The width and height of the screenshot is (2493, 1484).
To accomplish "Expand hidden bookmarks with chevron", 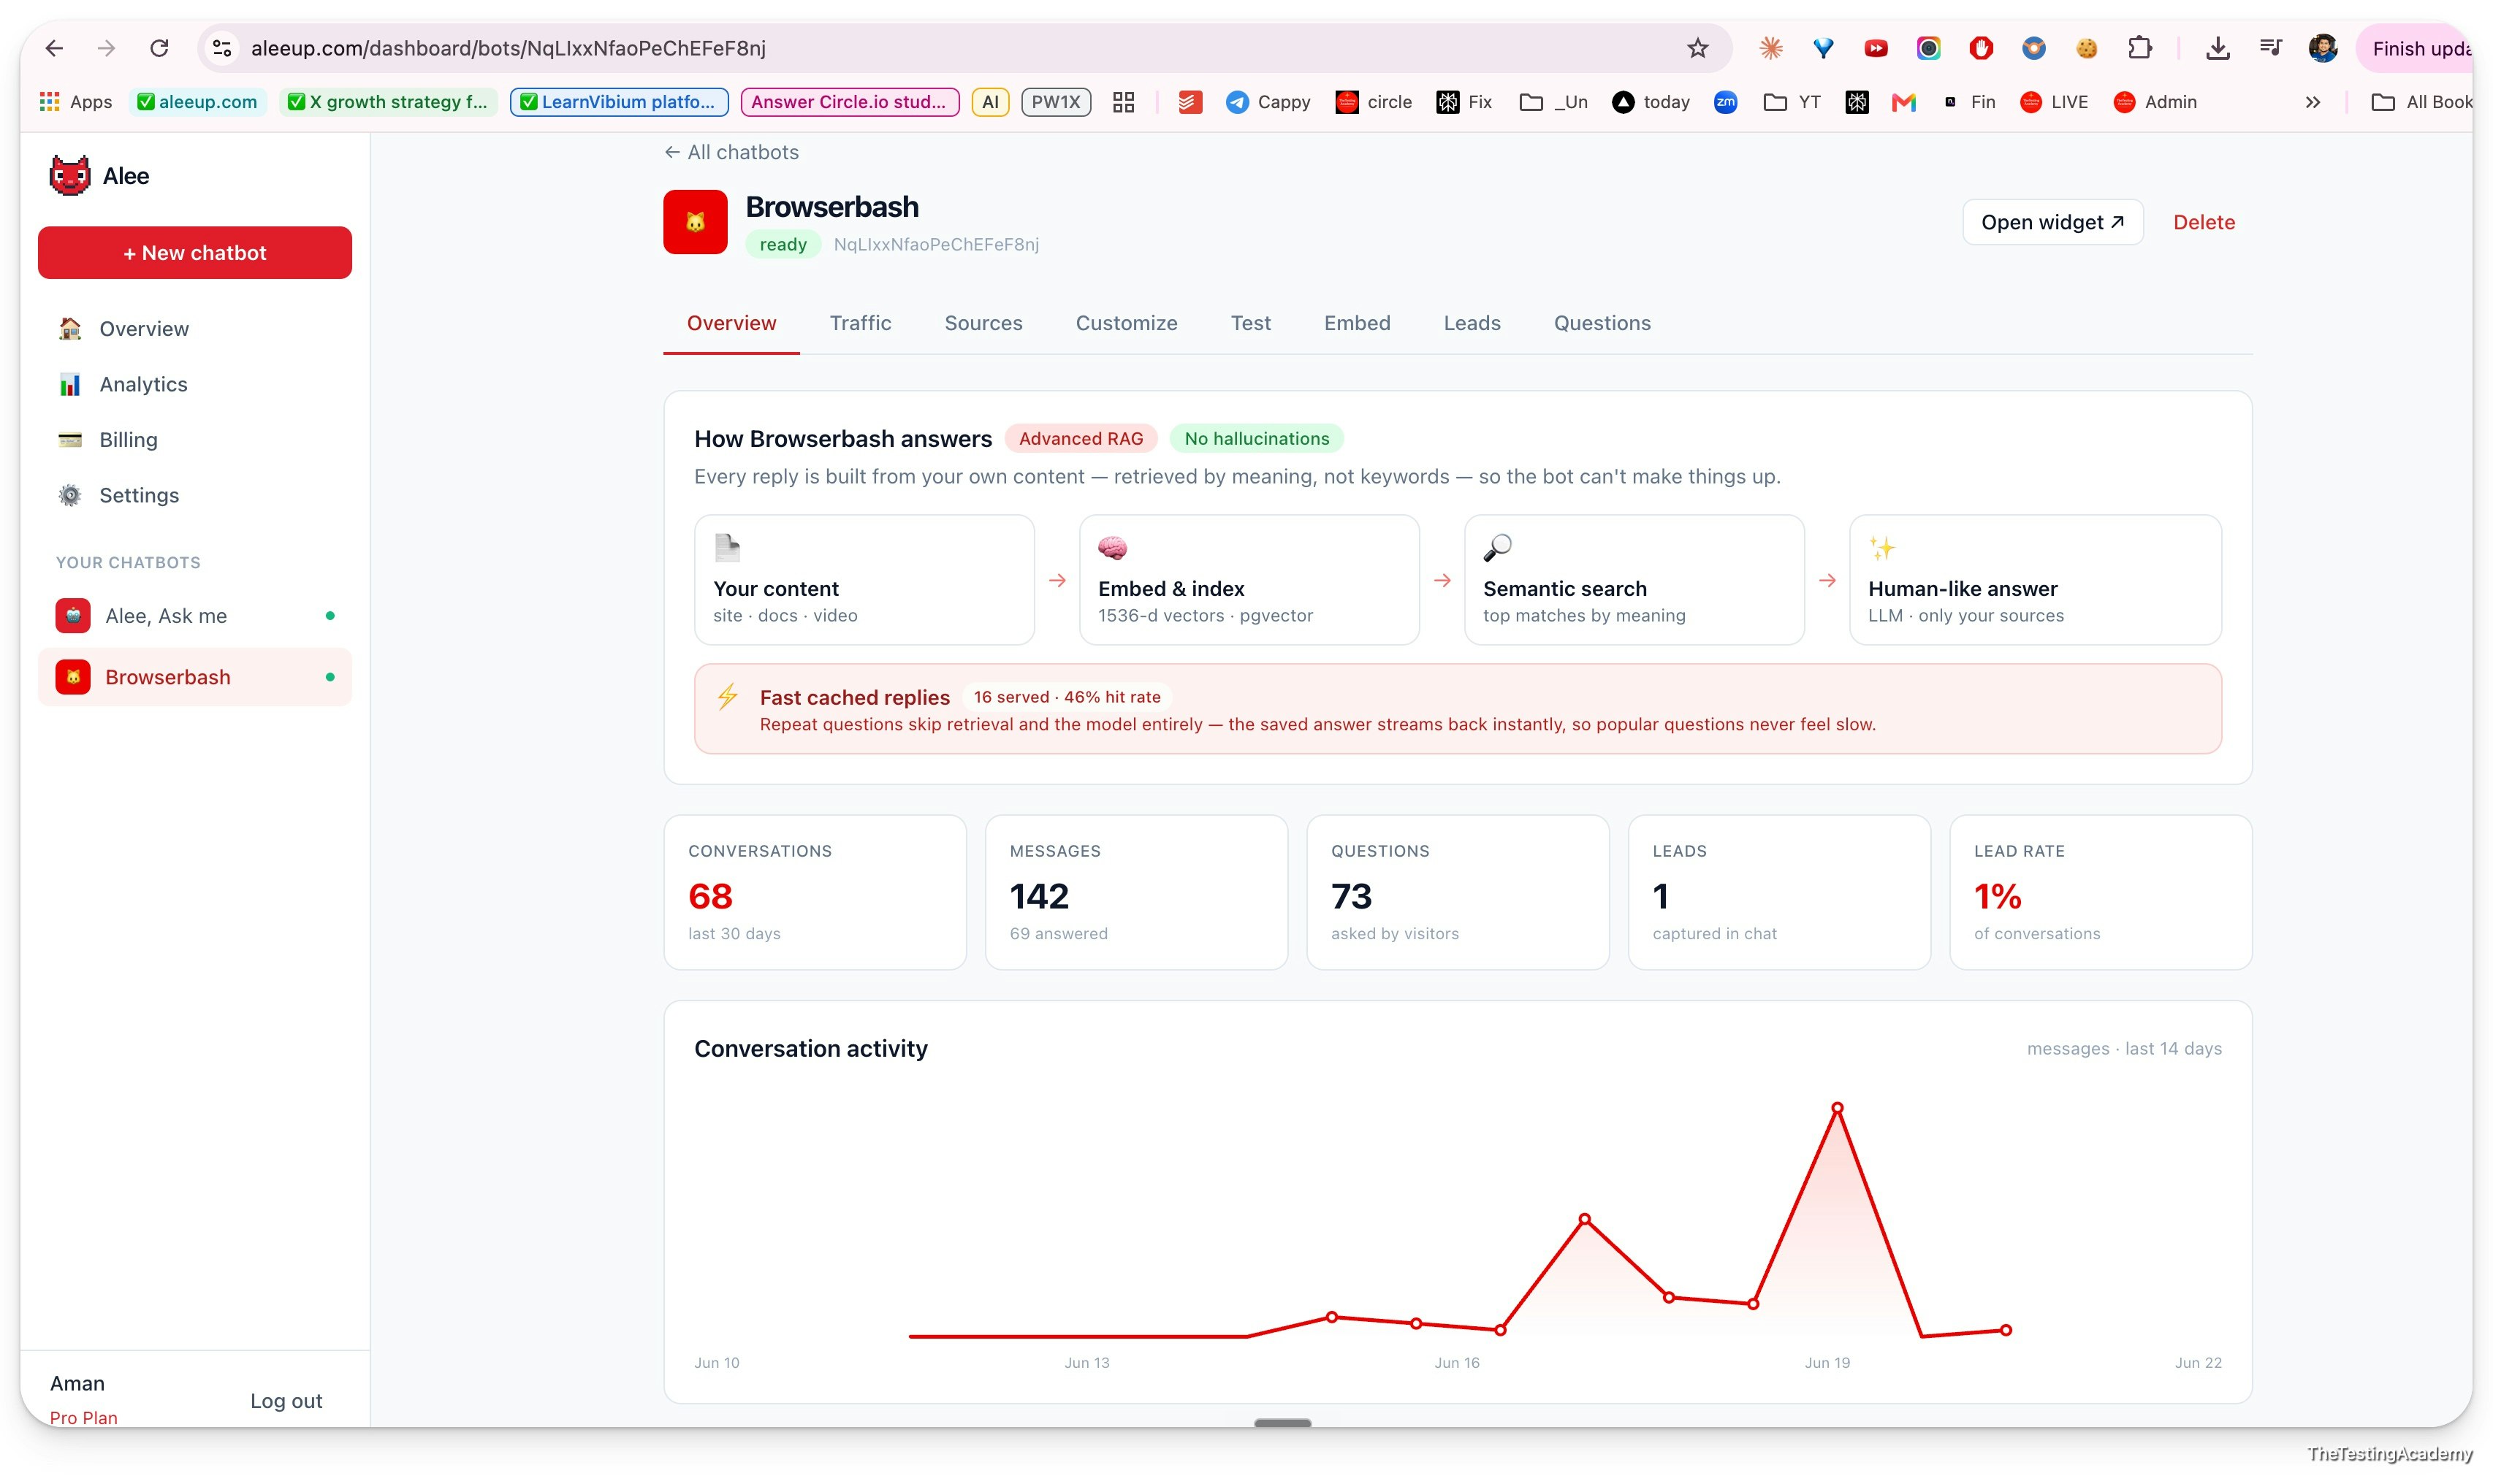I will point(2313,102).
